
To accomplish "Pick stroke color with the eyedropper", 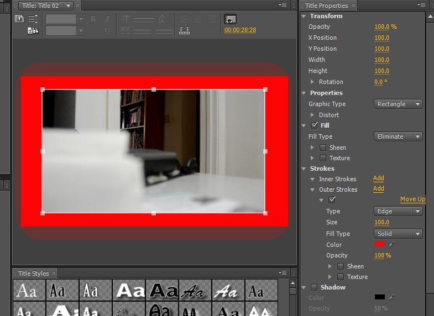I will pyautogui.click(x=393, y=244).
